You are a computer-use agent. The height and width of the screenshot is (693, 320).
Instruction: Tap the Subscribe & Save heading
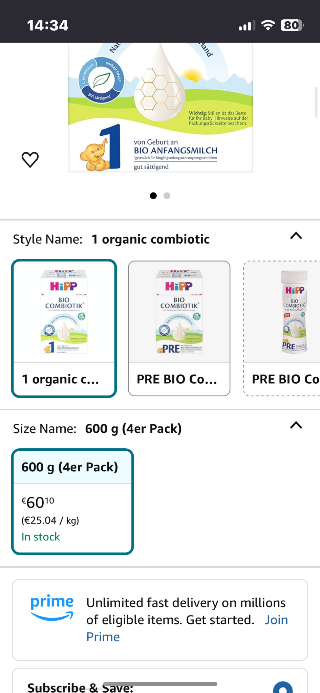pyautogui.click(x=80, y=688)
